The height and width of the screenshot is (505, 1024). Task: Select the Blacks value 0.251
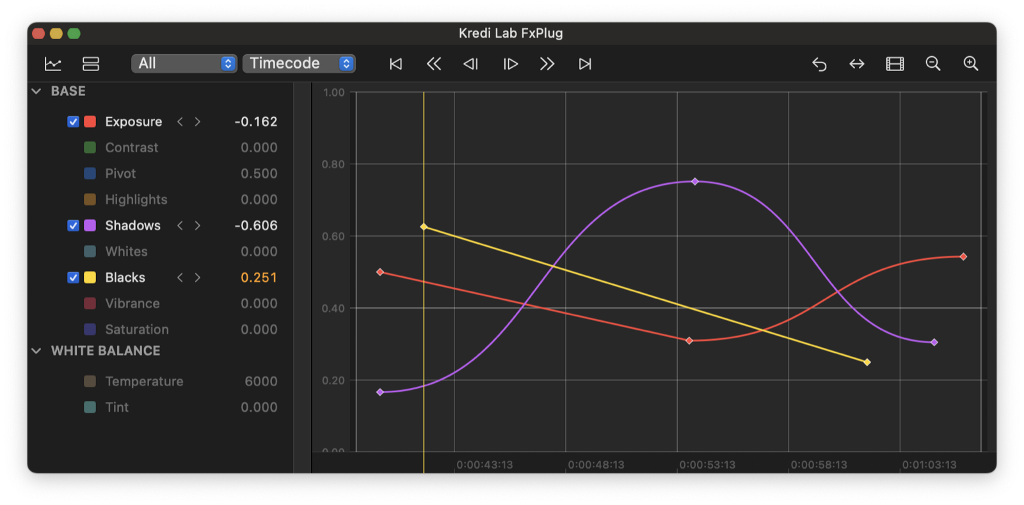click(259, 277)
